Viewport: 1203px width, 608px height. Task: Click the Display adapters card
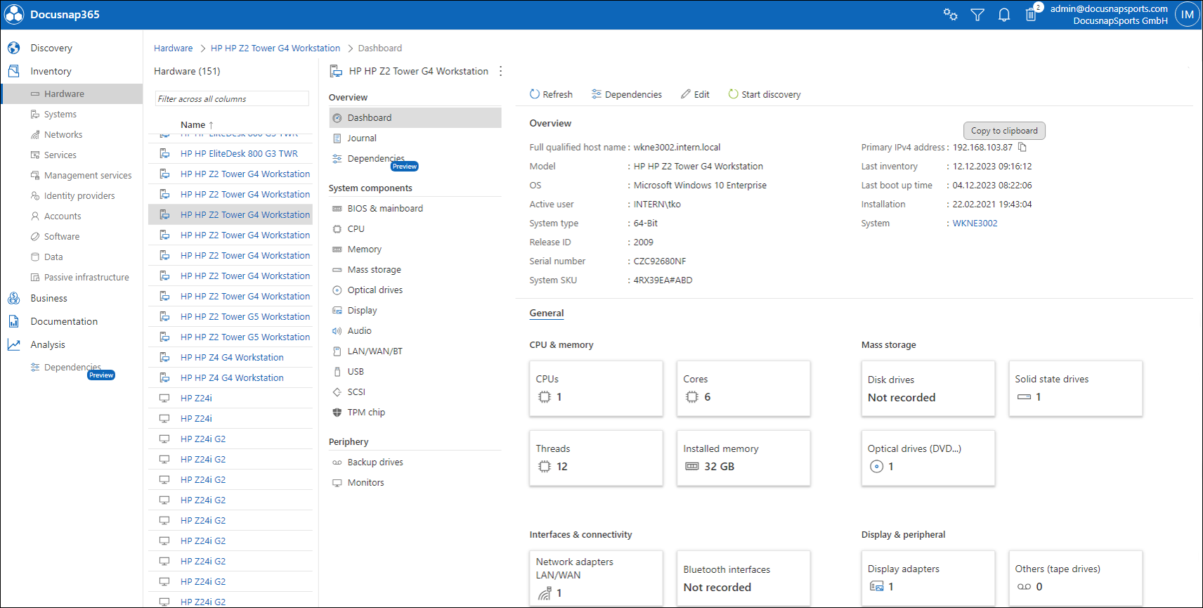pyautogui.click(x=928, y=578)
